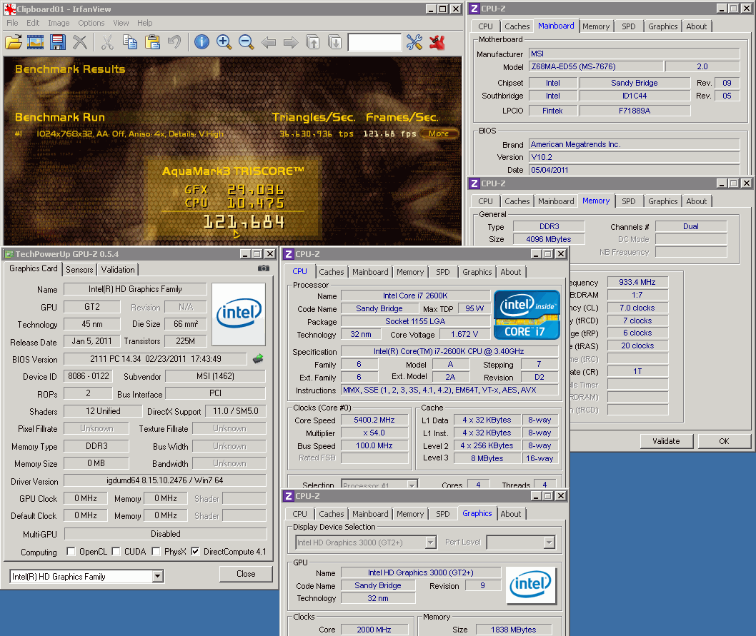Image resolution: width=756 pixels, height=636 pixels.
Task: Switch to Sensors tab in GPU-Z
Action: click(x=79, y=269)
